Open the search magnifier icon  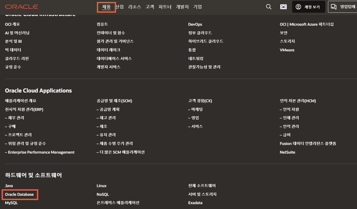[269, 7]
